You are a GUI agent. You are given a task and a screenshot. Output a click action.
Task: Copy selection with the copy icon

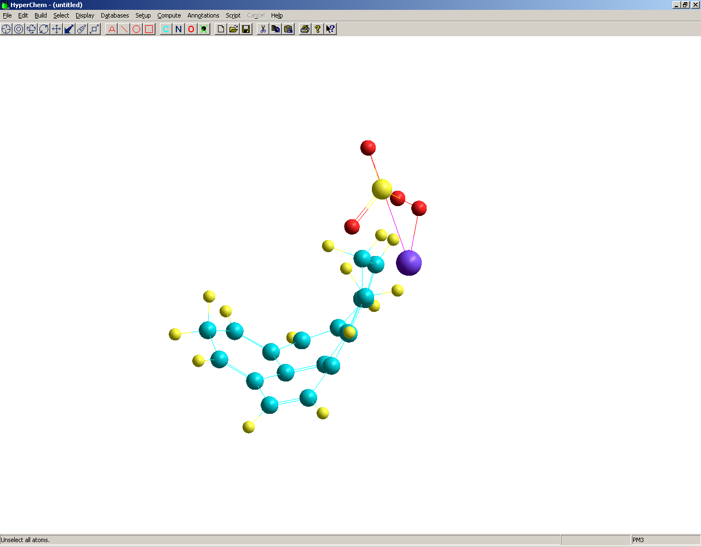point(275,29)
